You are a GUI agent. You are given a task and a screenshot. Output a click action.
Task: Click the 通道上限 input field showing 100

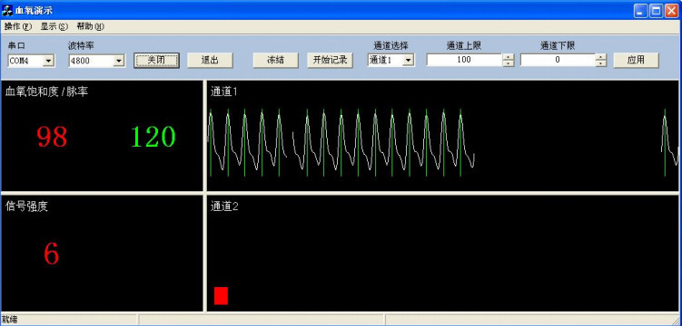coord(464,60)
